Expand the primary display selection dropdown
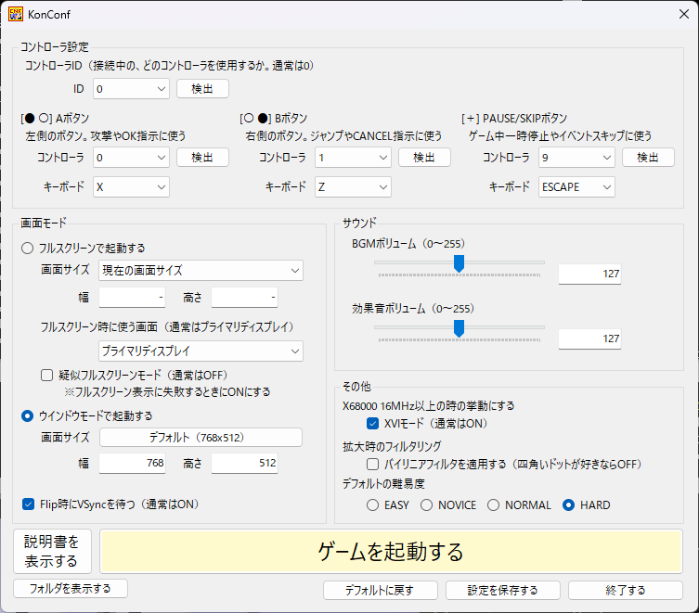The height and width of the screenshot is (613, 699). click(201, 351)
